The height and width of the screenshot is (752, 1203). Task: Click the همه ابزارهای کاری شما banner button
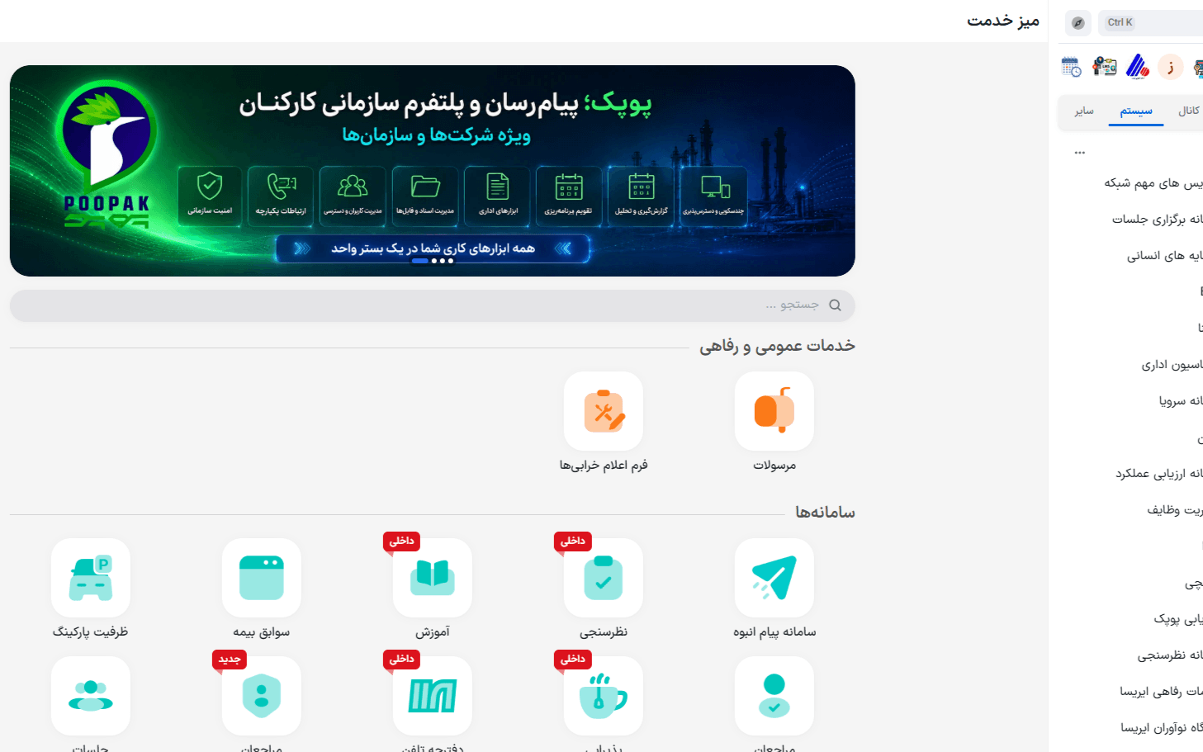[x=433, y=248]
